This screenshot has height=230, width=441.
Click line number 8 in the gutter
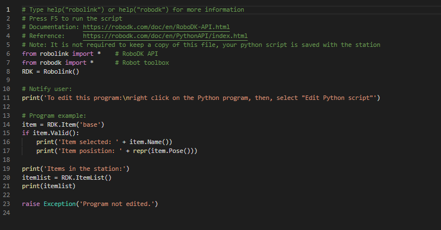click(x=8, y=71)
